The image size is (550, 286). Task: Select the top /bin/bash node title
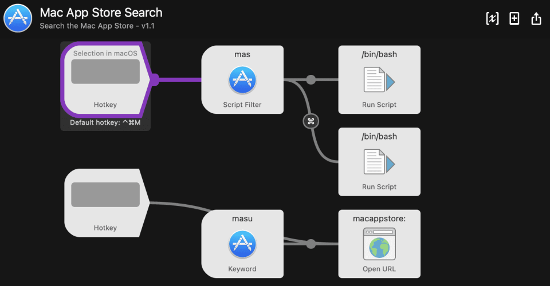tap(379, 54)
